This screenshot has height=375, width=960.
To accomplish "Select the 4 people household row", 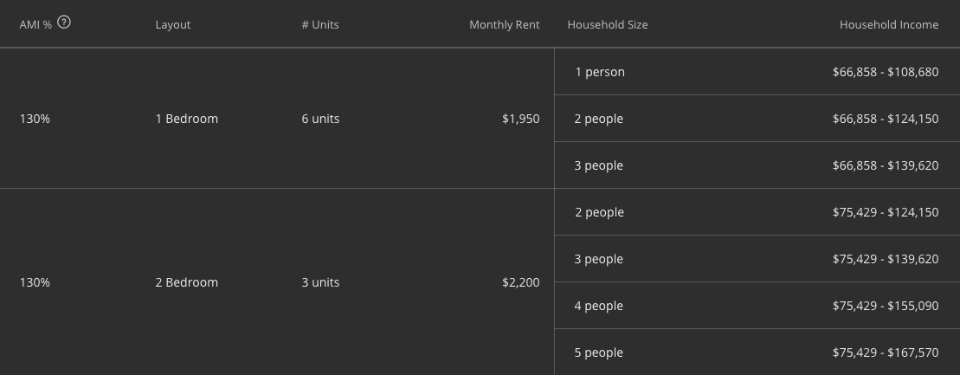I will tap(757, 306).
